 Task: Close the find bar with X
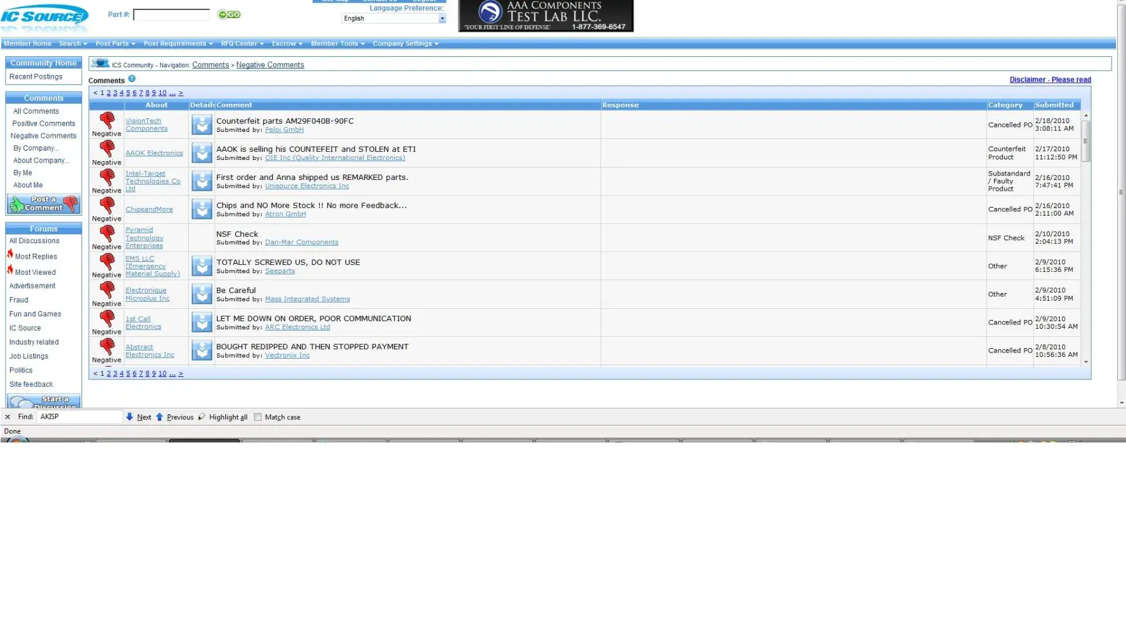coord(8,417)
